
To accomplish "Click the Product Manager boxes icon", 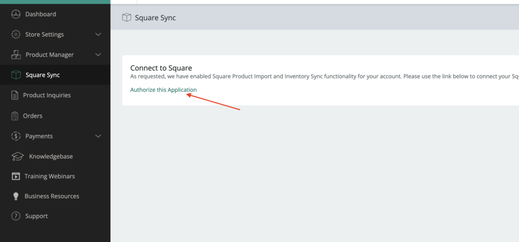I will (x=16, y=55).
